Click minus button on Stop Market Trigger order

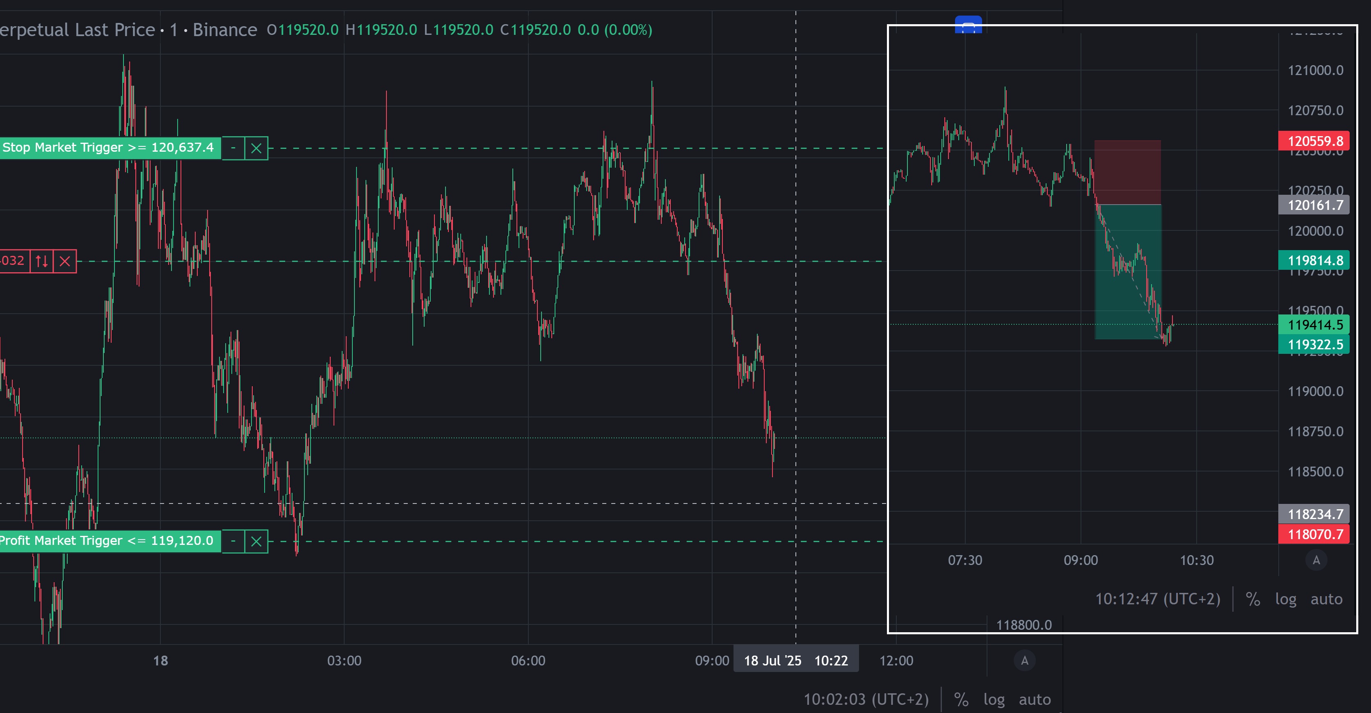click(x=233, y=148)
